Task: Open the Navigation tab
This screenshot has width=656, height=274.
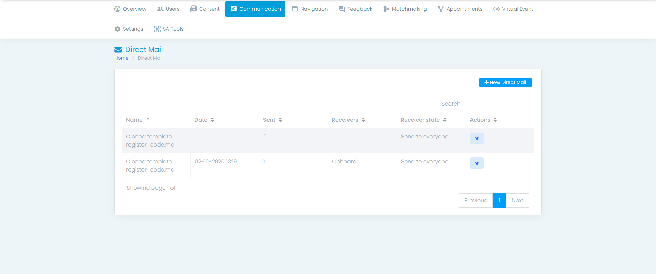Action: 310,9
